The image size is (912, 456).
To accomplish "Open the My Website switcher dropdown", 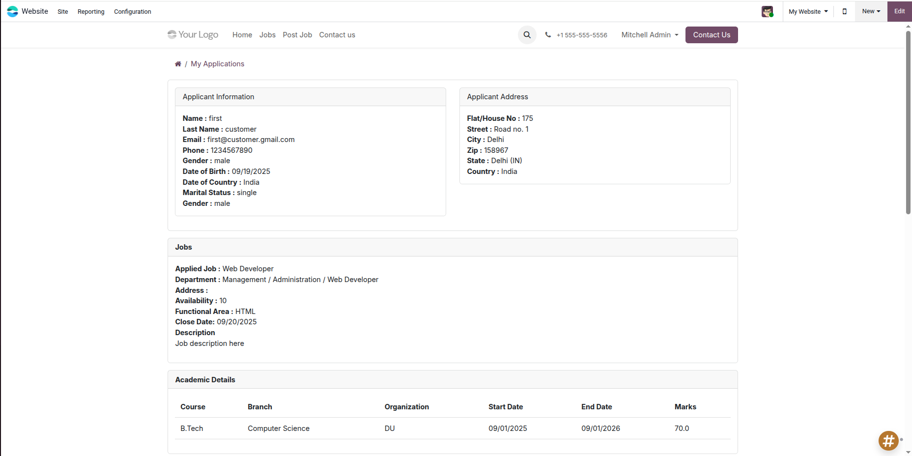I will (808, 11).
